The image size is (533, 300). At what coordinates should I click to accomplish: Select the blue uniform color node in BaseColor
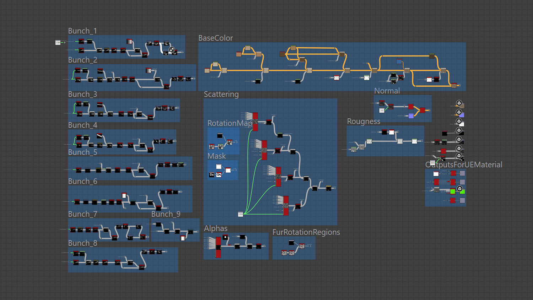point(399,61)
